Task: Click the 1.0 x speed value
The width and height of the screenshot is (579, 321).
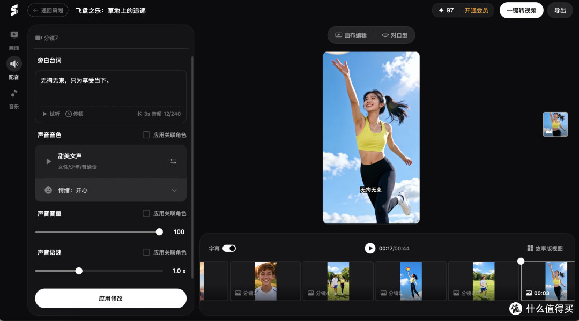Action: pyautogui.click(x=179, y=271)
